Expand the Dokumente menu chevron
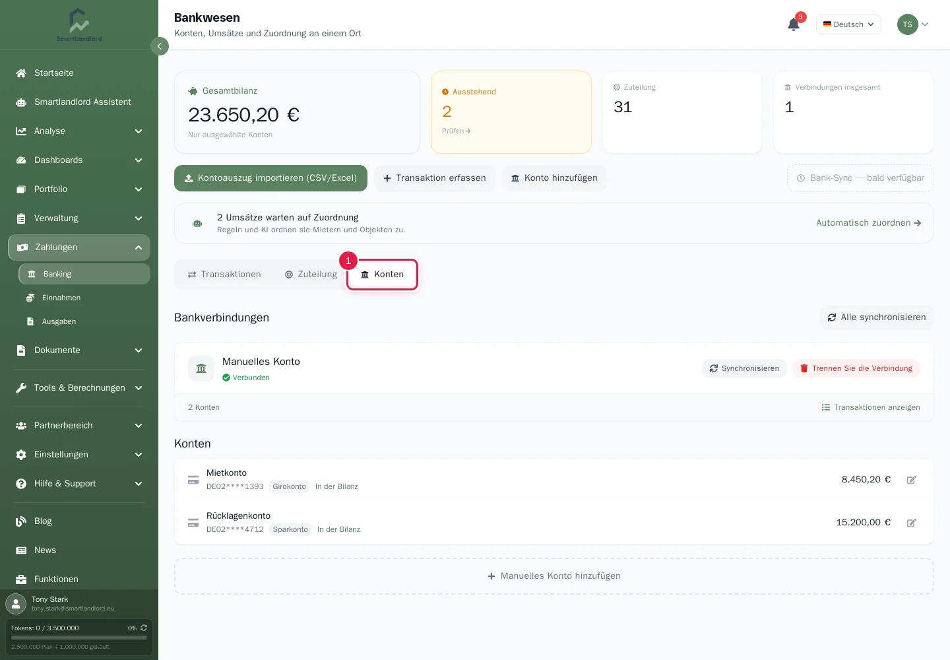 coord(139,350)
